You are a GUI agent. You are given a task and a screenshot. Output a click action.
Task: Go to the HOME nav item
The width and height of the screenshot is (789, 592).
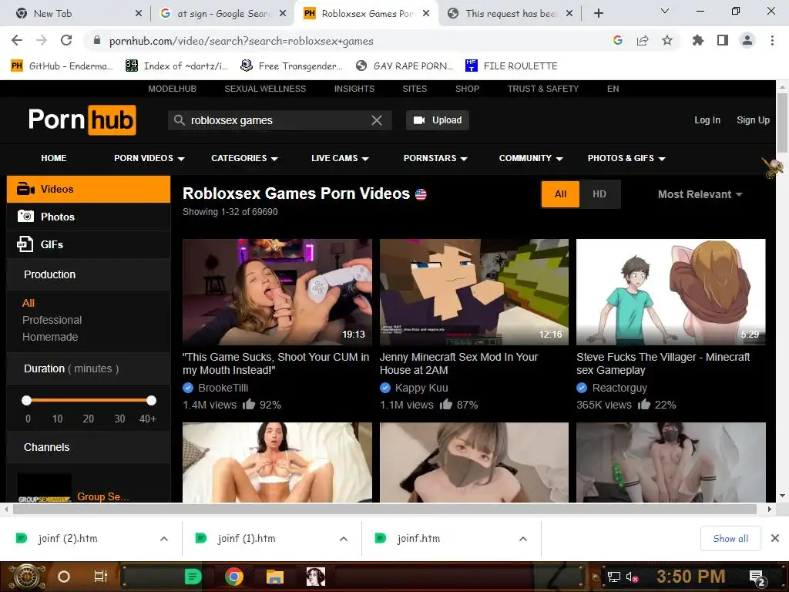[x=54, y=158]
